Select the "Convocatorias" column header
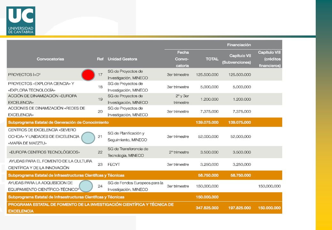 50,59
